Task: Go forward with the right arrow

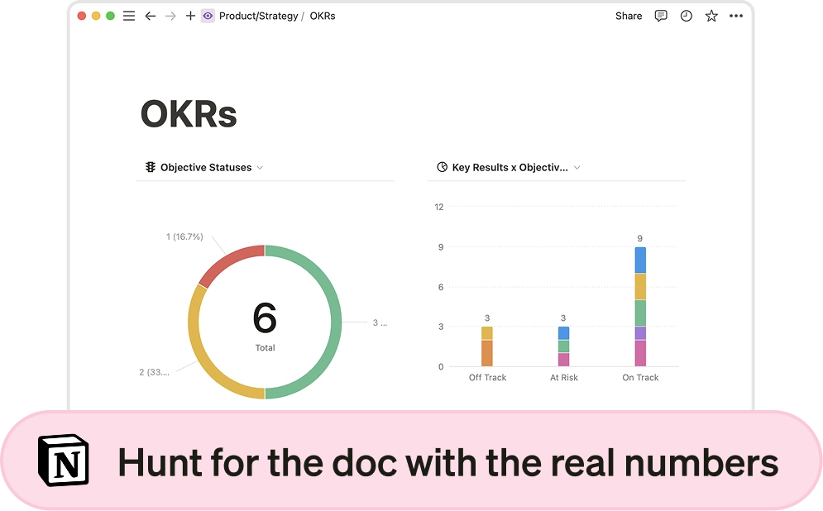Action: click(x=170, y=16)
